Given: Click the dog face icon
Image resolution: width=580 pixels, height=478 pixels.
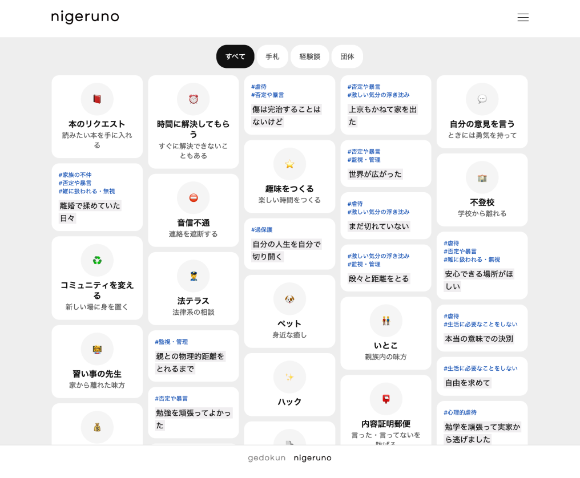Looking at the screenshot, I should click(289, 299).
